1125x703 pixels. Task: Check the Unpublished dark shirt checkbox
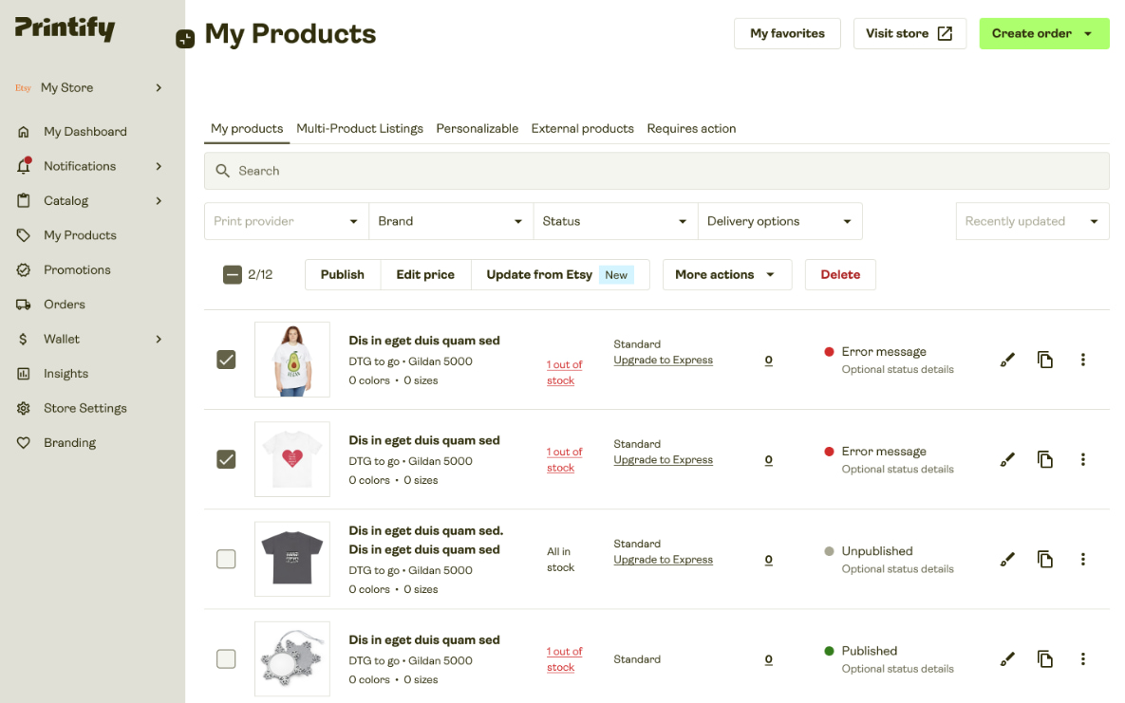pyautogui.click(x=226, y=559)
